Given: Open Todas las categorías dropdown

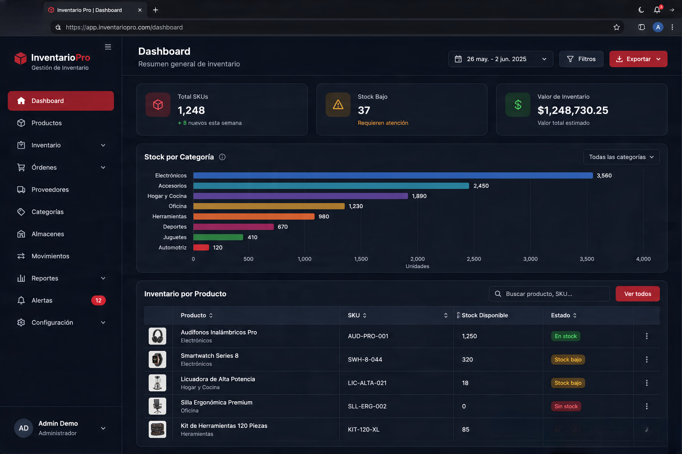Looking at the screenshot, I should pos(621,157).
